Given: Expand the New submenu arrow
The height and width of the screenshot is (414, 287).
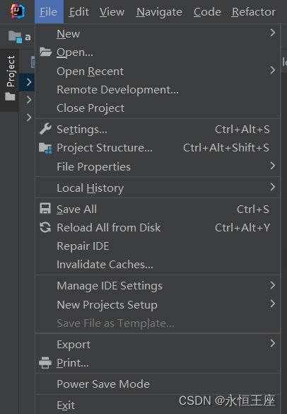Looking at the screenshot, I should 273,33.
